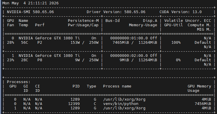Click the 7465MiB memory usage value
This screenshot has width=217, height=114.
point(121,43)
